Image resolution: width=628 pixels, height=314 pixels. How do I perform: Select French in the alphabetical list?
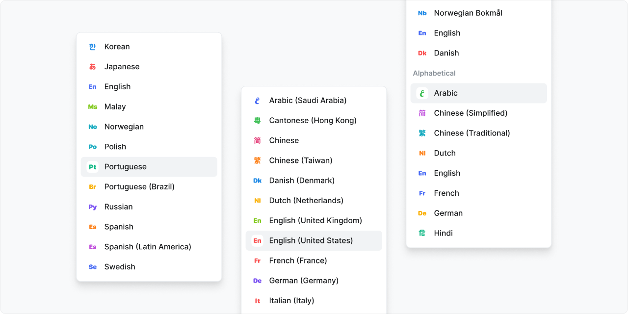click(x=479, y=193)
